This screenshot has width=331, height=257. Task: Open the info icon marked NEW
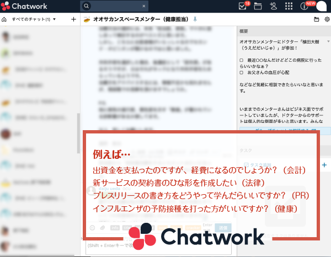coord(305,6)
